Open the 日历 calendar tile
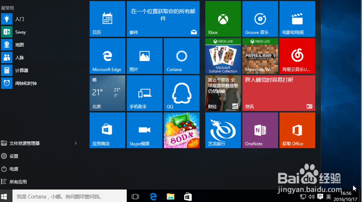This screenshot has width=362, height=202. [108, 19]
